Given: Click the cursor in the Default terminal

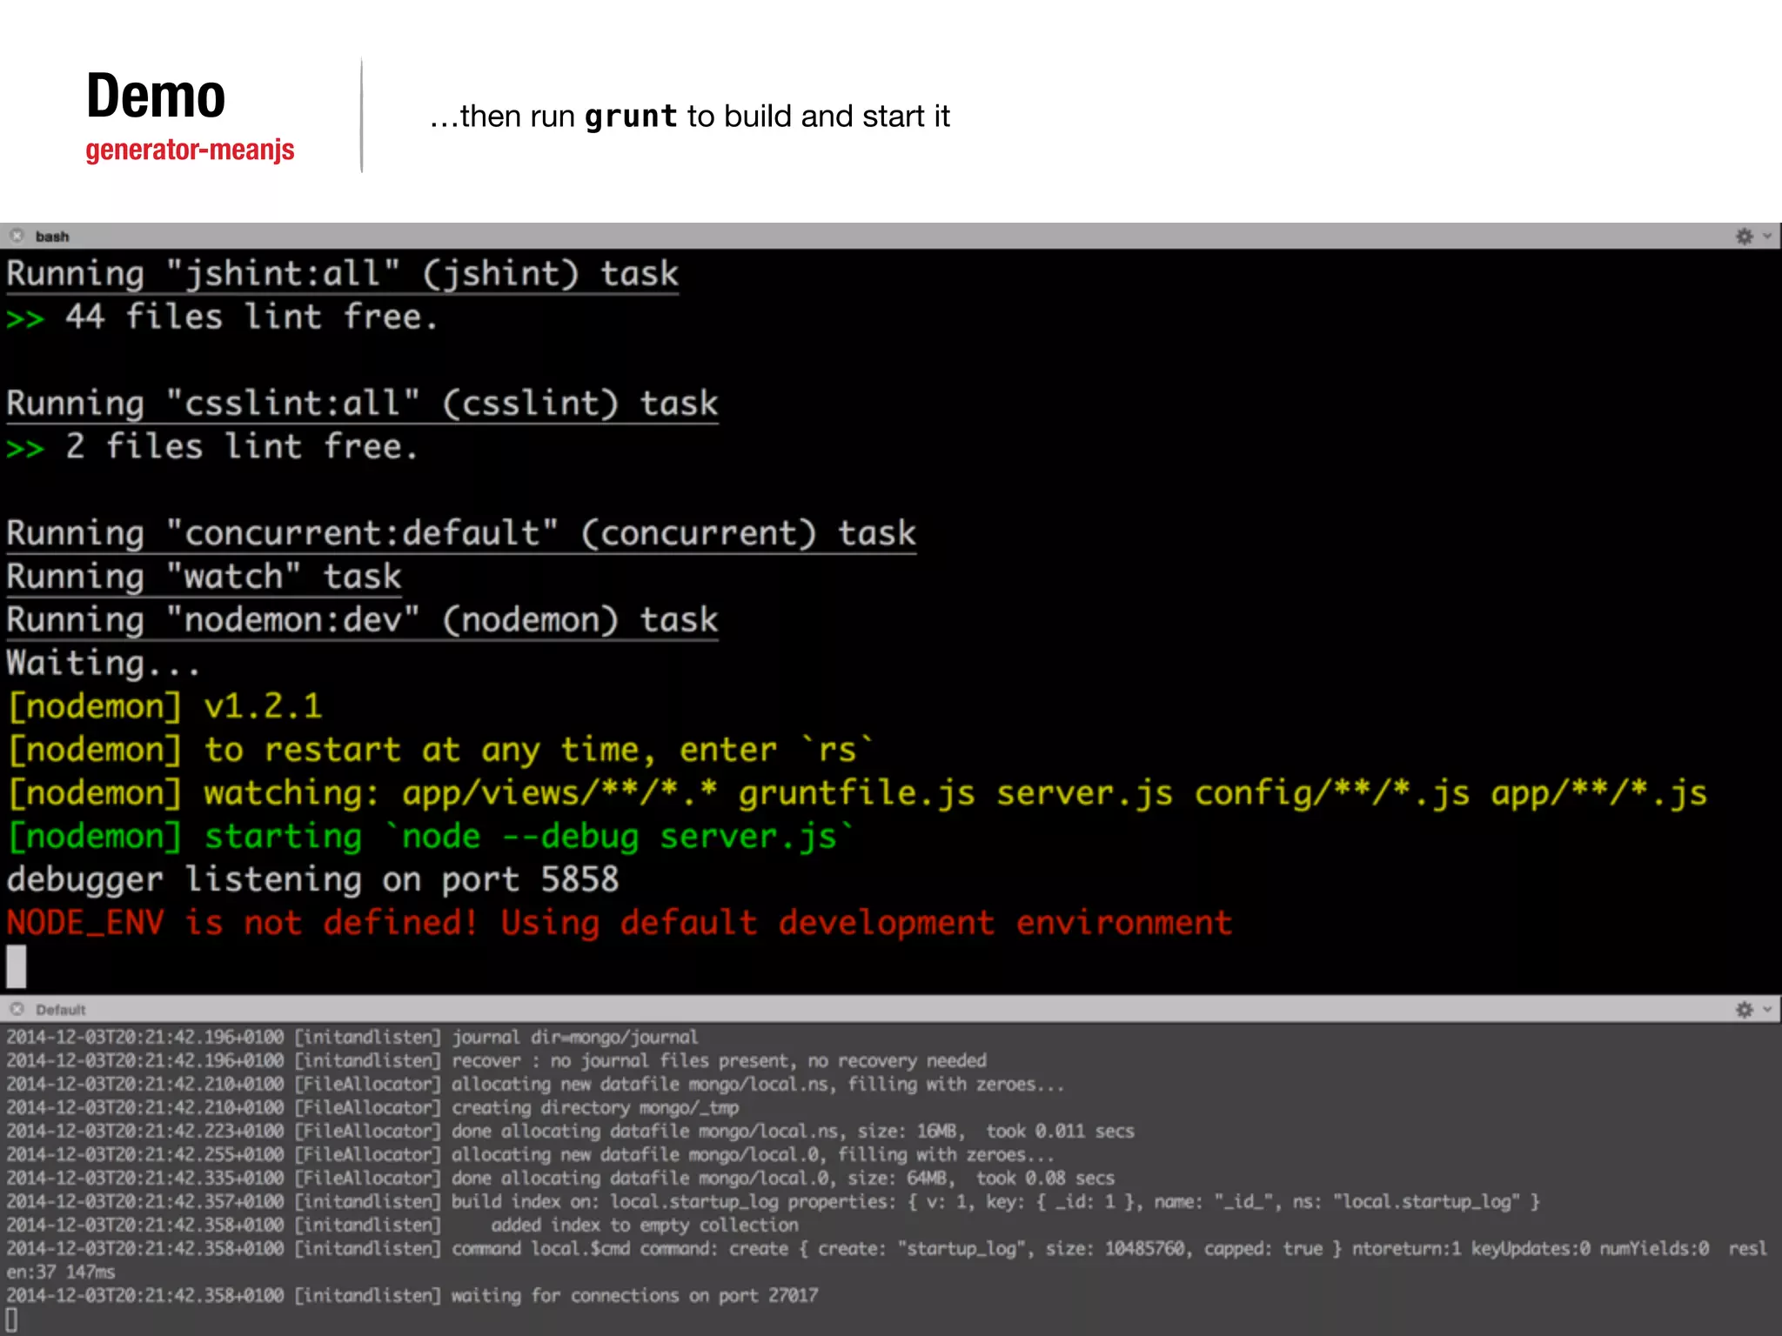Looking at the screenshot, I should click(11, 1319).
